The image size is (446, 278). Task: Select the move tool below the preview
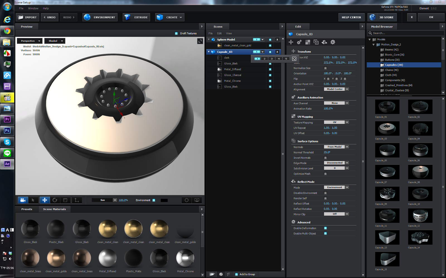pyautogui.click(x=45, y=200)
